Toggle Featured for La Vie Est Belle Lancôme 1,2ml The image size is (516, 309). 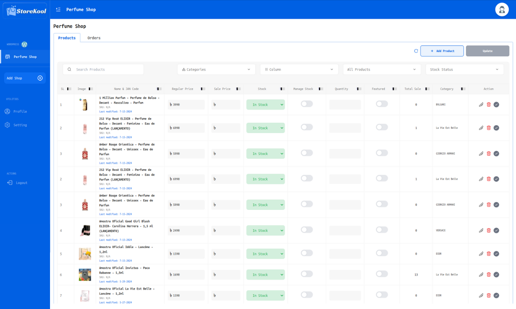click(x=382, y=295)
